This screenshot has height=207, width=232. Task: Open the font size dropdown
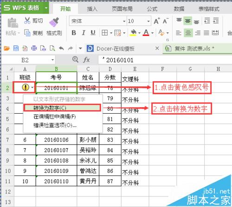pos(148,21)
